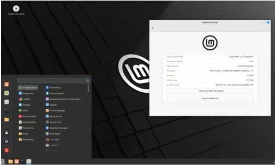Image resolution: width=275 pixels, height=165 pixels.
Task: Select the Graphics category
Action: [x=24, y=99]
